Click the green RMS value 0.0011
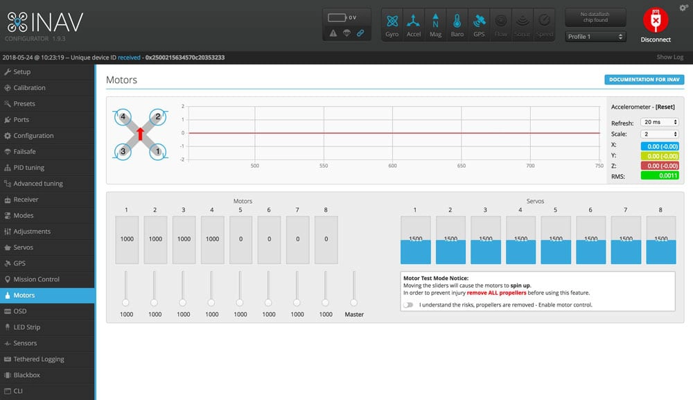 coord(660,175)
